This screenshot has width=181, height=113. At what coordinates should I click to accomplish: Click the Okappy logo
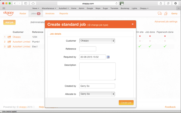point(8,13)
